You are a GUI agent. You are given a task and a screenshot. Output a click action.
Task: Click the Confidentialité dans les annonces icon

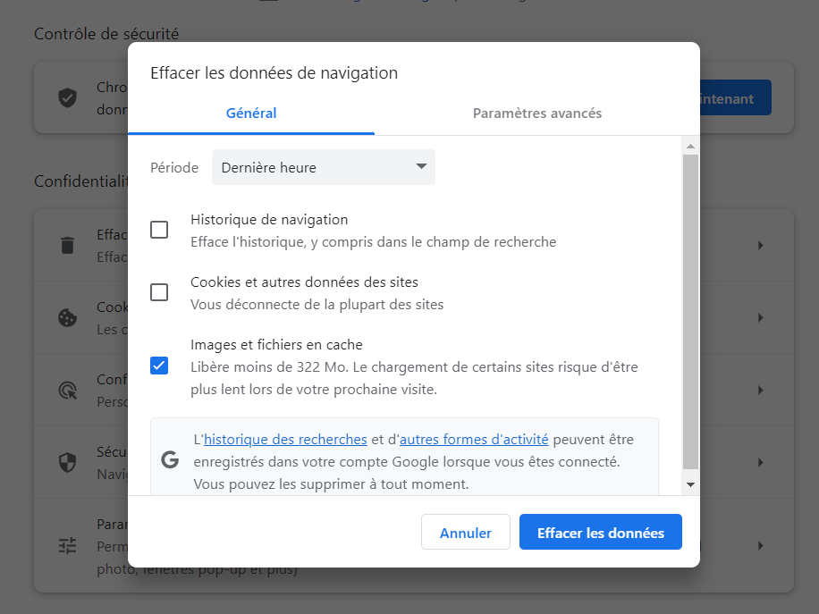[x=67, y=390]
